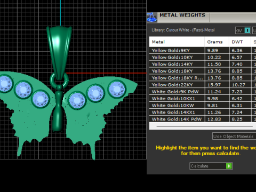Select the Yellow Gold:10KY row
Viewport: 256px width, 192px height.
point(203,57)
